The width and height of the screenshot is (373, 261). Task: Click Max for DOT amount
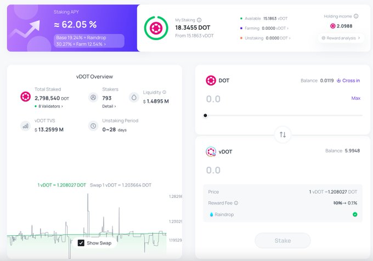pos(355,98)
